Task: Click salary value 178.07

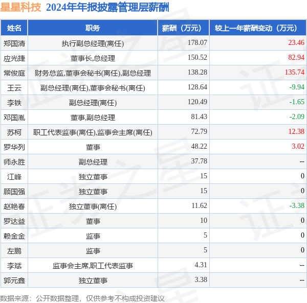Action: [198, 42]
